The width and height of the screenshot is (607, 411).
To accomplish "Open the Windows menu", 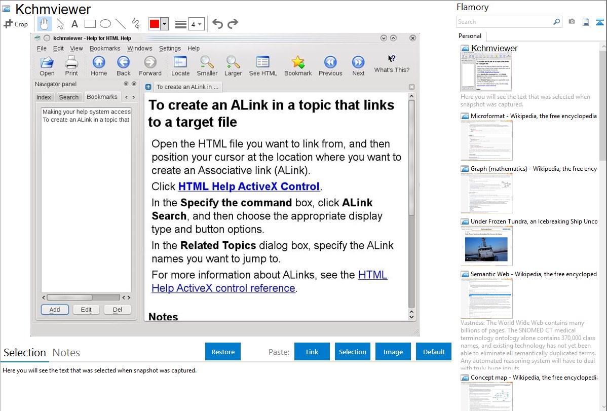I will (140, 49).
